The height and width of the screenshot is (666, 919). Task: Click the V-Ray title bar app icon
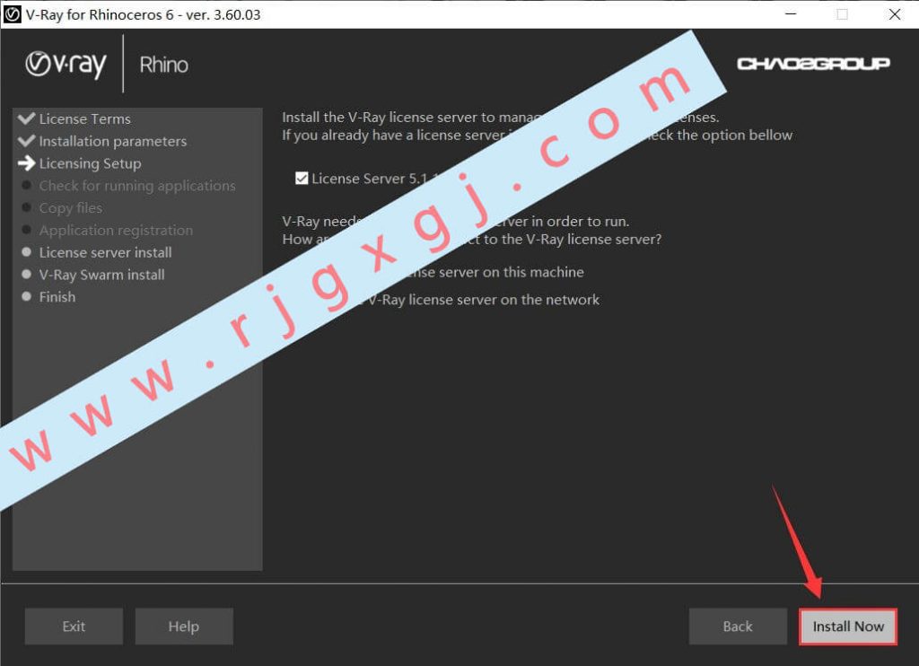(x=12, y=14)
